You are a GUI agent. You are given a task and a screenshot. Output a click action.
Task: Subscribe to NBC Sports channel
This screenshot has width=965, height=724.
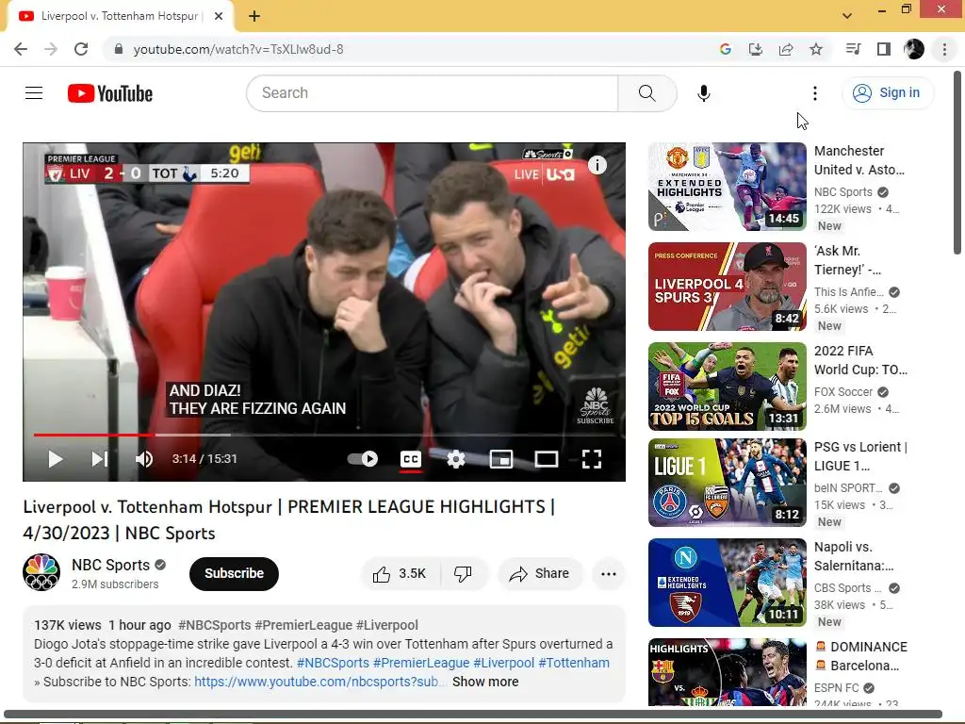[234, 574]
